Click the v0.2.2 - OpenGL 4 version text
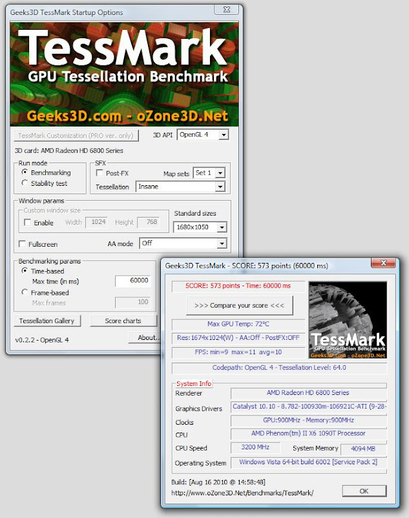The width and height of the screenshot is (409, 518). [42, 340]
